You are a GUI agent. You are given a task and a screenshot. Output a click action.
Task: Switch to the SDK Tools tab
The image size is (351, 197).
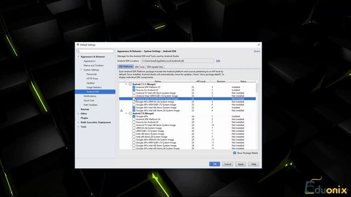140,67
